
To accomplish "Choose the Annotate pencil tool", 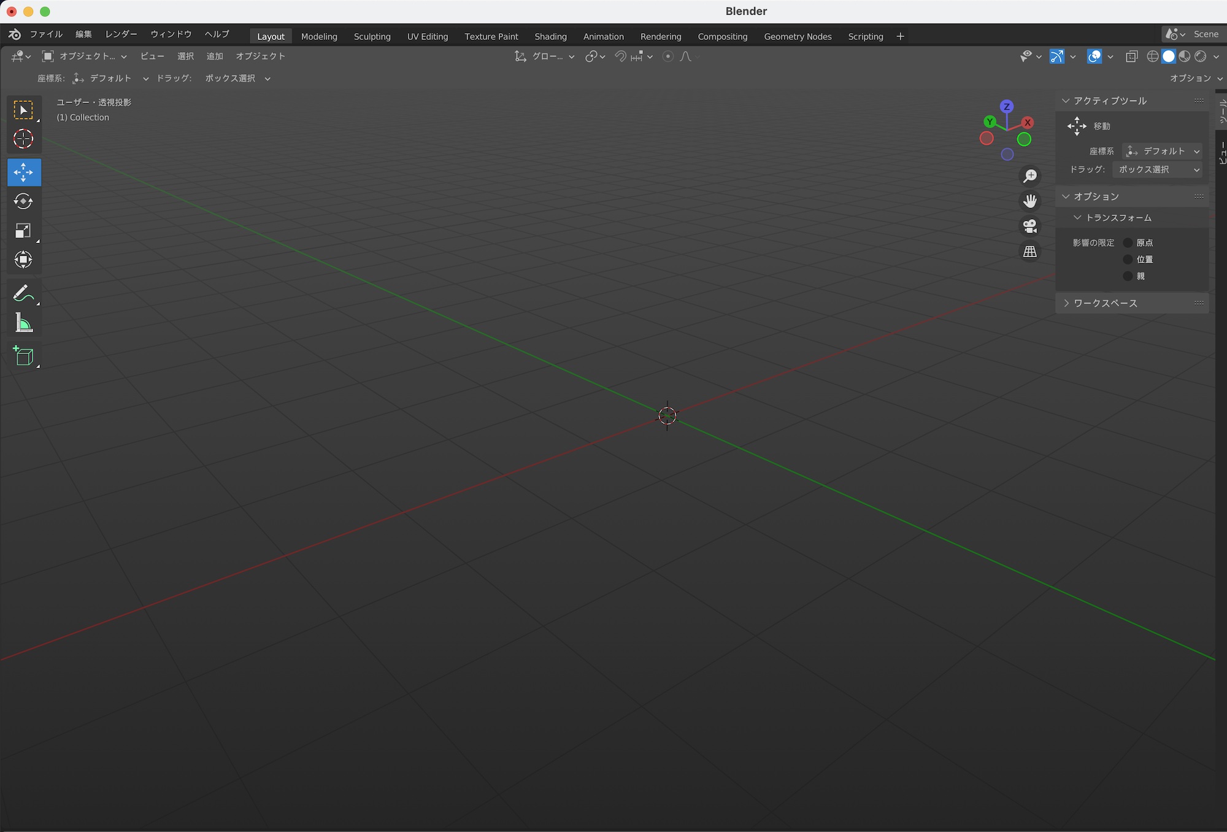I will click(x=23, y=293).
